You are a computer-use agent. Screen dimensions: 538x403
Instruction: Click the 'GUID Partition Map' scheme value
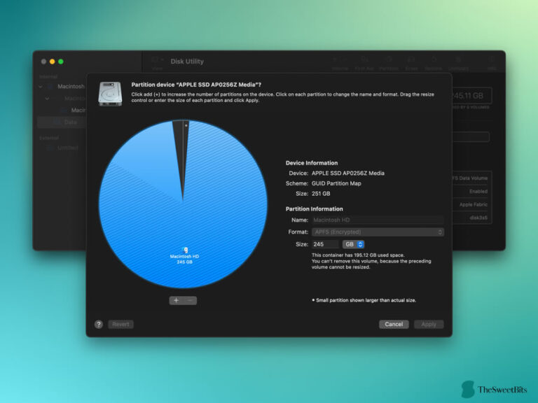[336, 184]
